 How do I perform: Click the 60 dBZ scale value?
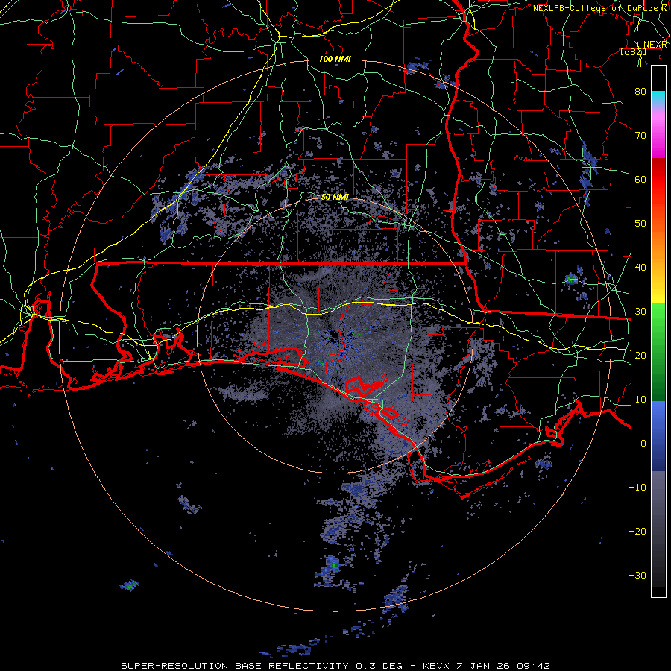coord(640,179)
